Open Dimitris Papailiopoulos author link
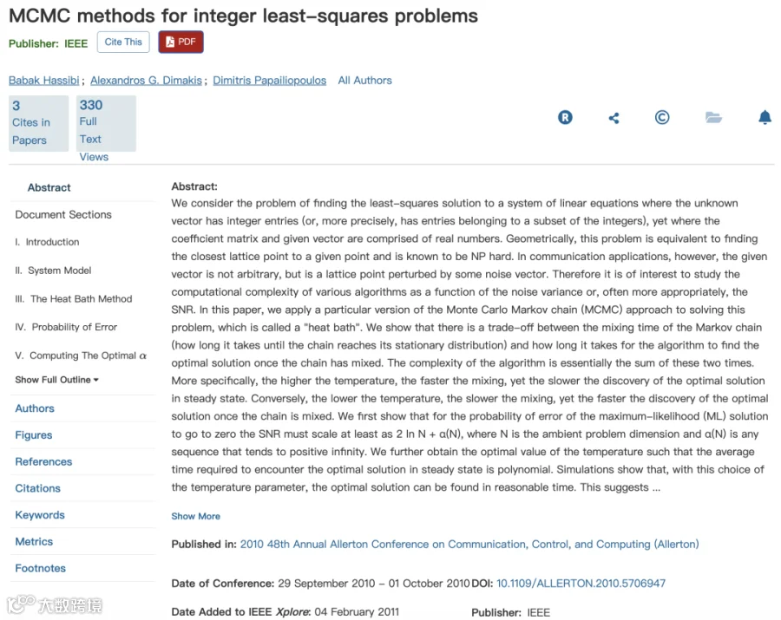 (x=270, y=80)
